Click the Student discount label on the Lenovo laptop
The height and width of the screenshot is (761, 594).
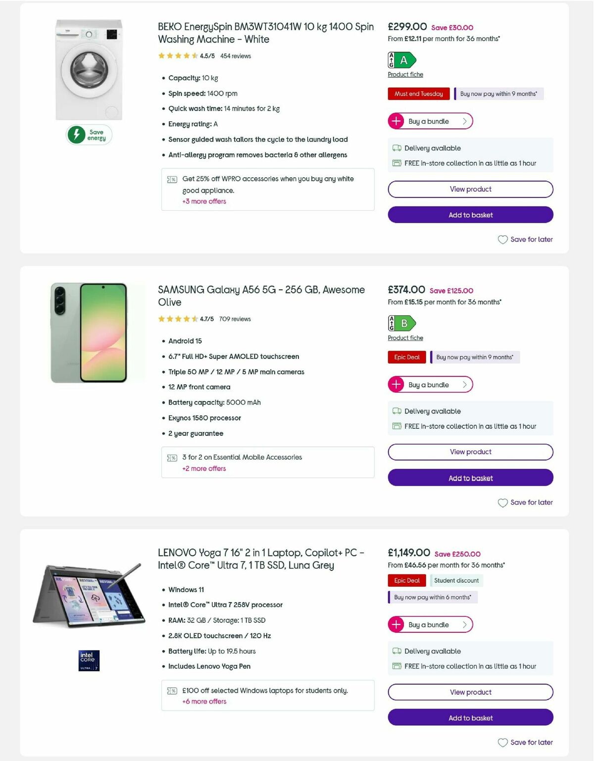click(x=456, y=580)
